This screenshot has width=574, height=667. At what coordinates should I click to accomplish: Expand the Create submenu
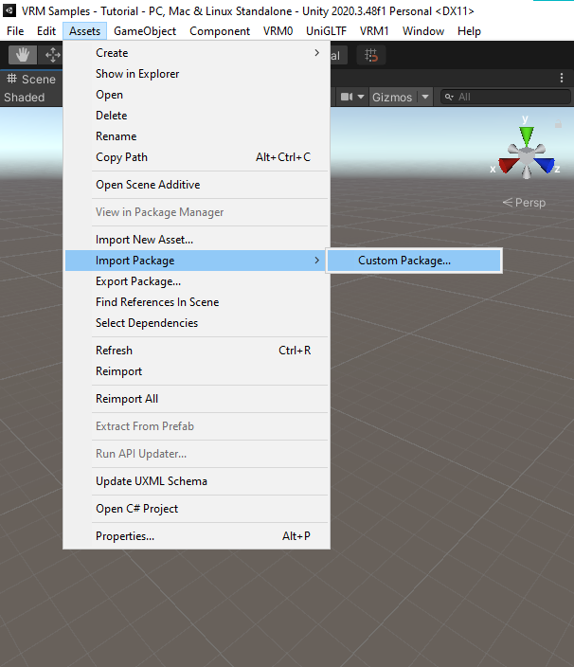(x=196, y=53)
